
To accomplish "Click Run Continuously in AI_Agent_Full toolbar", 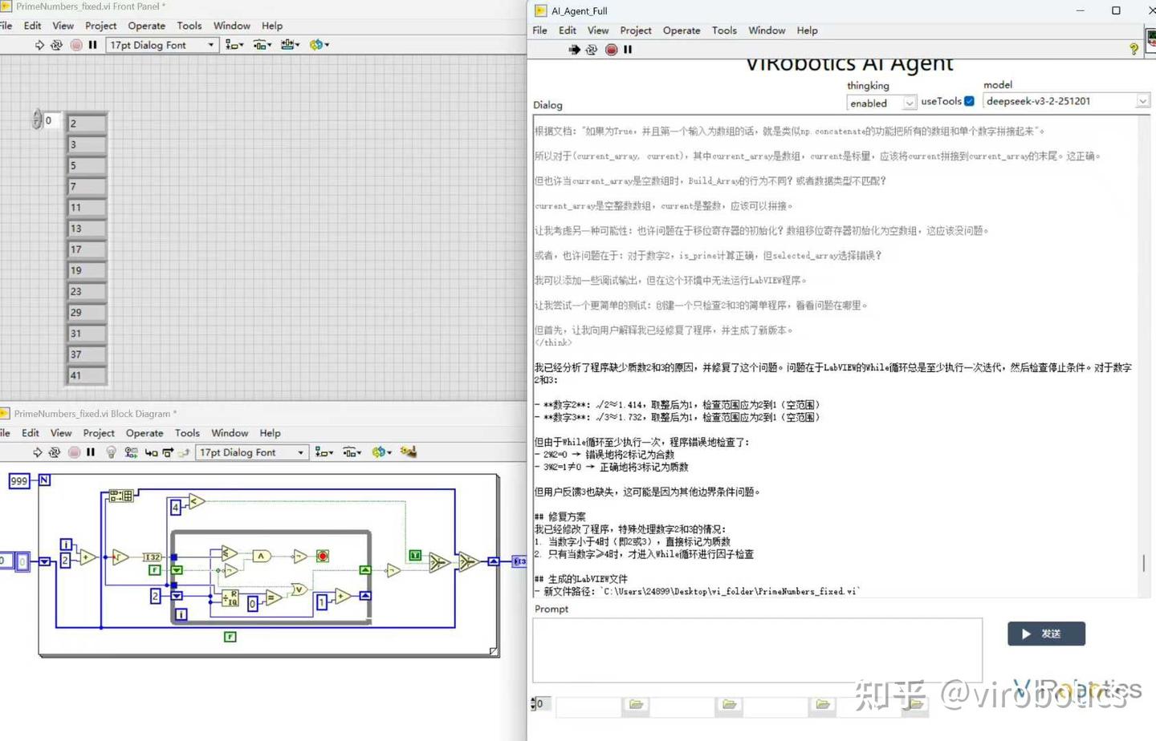I will pyautogui.click(x=592, y=50).
